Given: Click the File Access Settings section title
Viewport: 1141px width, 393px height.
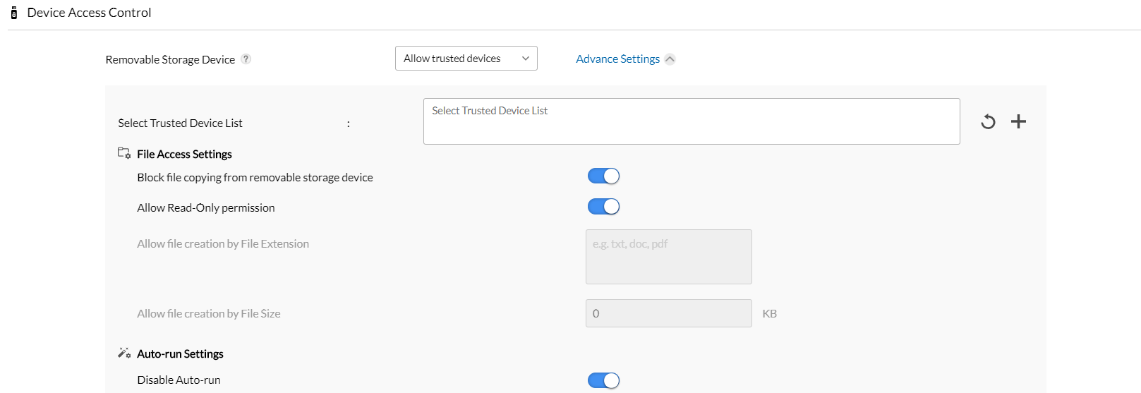Looking at the screenshot, I should tap(184, 154).
